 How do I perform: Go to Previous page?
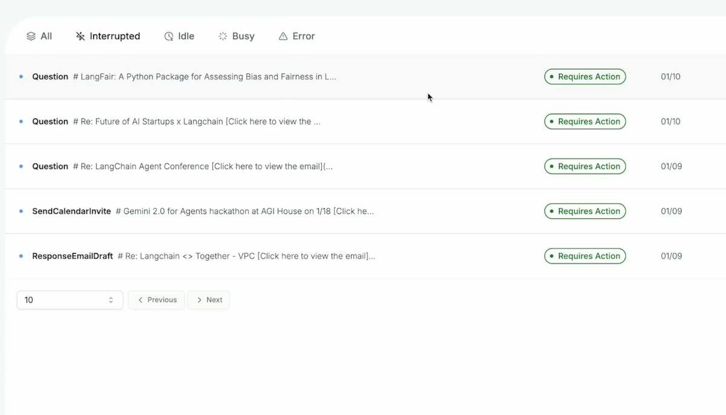click(x=157, y=300)
